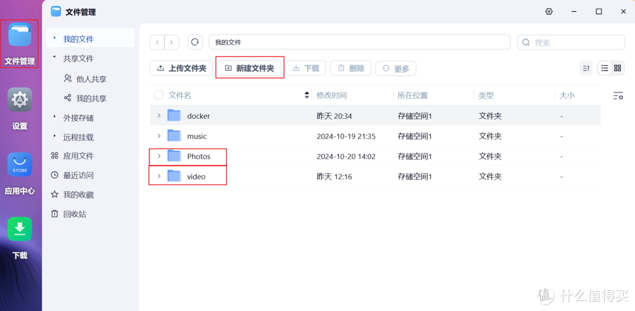
Task: Expand the docker folder row
Action: coord(159,116)
